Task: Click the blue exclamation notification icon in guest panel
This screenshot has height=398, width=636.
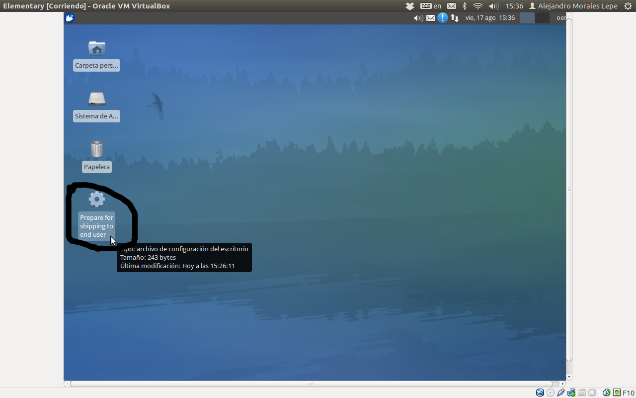Action: [442, 18]
